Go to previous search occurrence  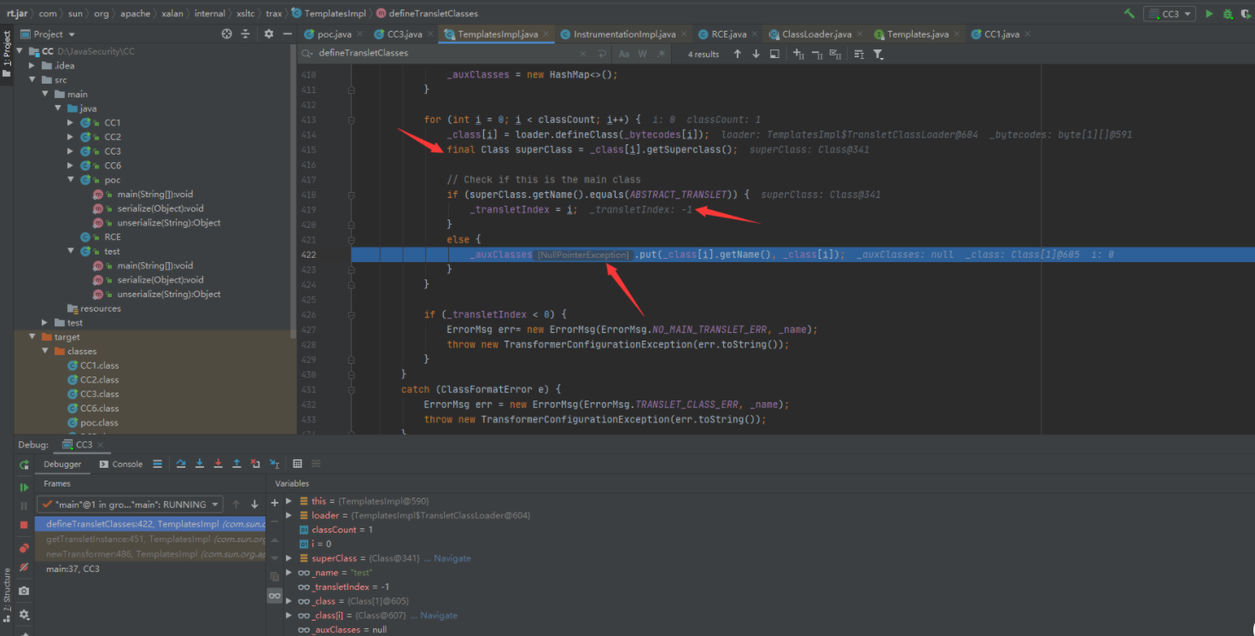[738, 54]
